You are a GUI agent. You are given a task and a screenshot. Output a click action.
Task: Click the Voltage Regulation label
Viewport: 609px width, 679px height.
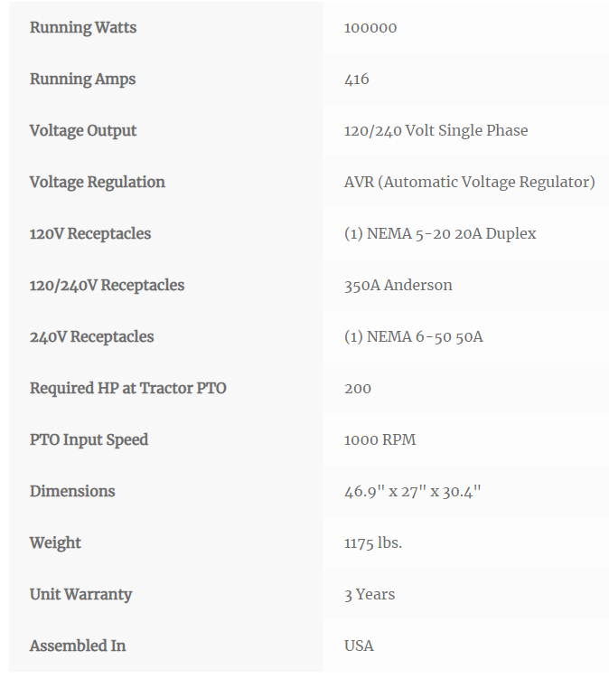click(x=98, y=183)
